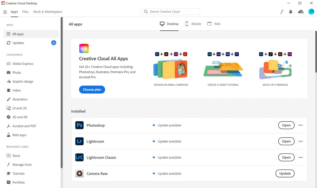
Task: Open the hamburger menu icon
Action: tap(5, 12)
